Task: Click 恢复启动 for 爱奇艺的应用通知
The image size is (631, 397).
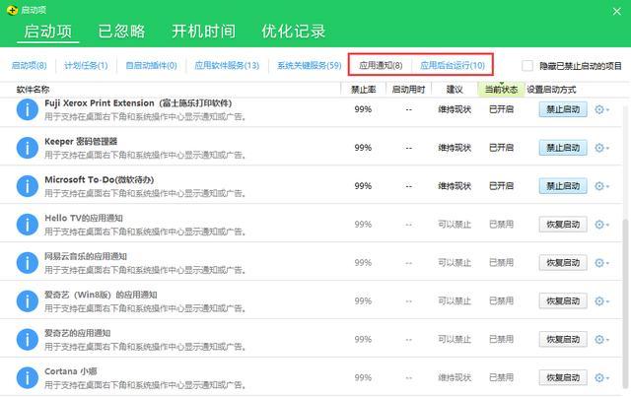Action: pyautogui.click(x=563, y=340)
